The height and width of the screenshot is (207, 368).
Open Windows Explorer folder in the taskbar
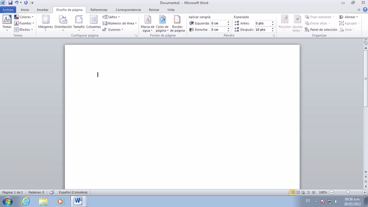pos(43,201)
